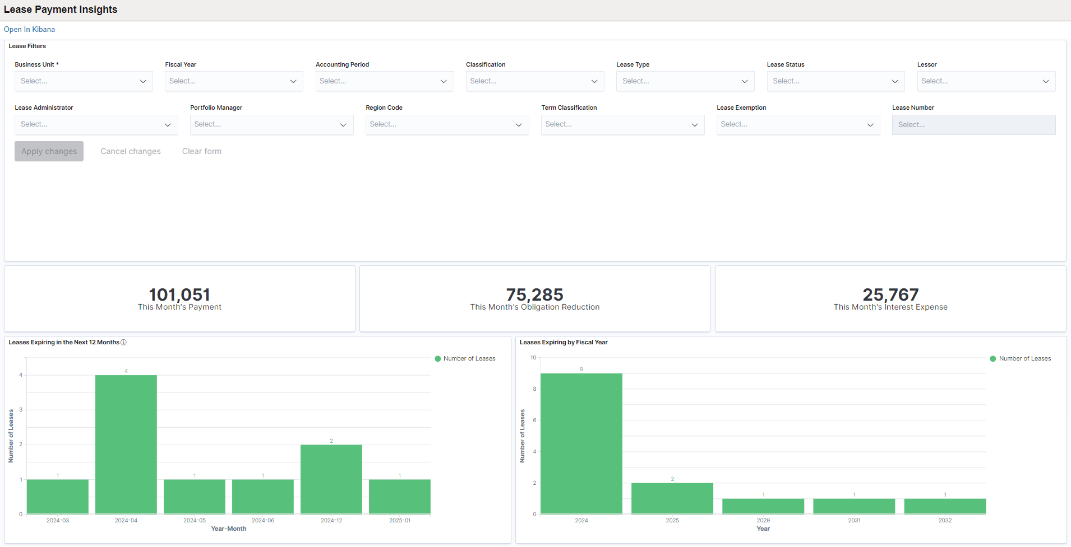1071x547 pixels.
Task: Follow the Open In Kibana link
Action: tap(29, 29)
